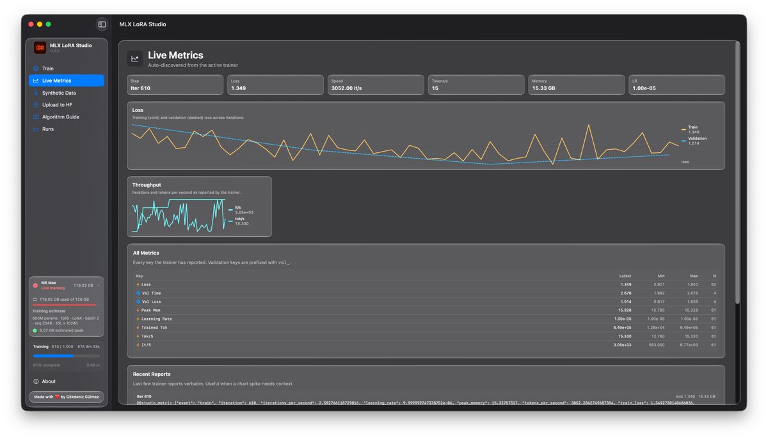The width and height of the screenshot is (768, 439).
Task: Click the Memory 15.33 GB card
Action: click(576, 85)
